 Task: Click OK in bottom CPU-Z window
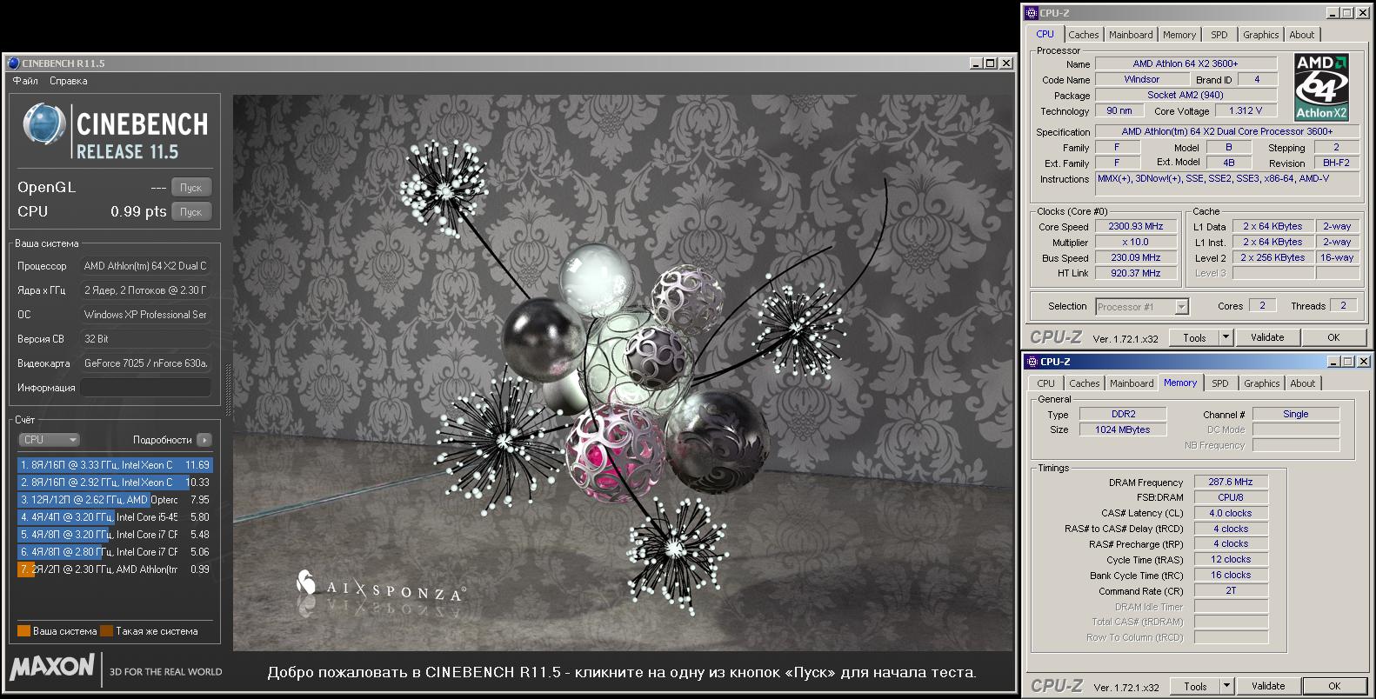tap(1334, 686)
